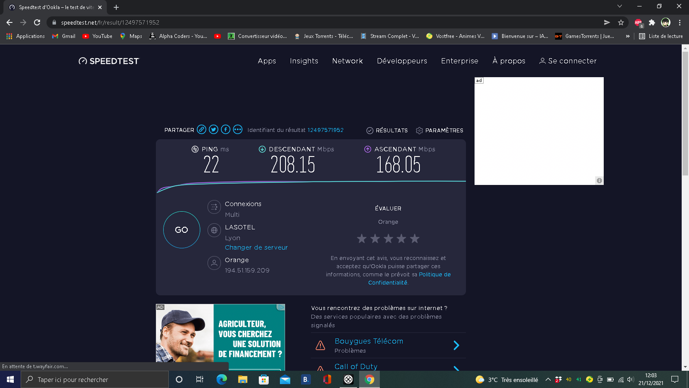The width and height of the screenshot is (689, 388).
Task: Click the Connexions multi icon
Action: point(214,207)
